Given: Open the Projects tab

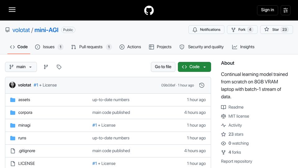Looking at the screenshot, I should coord(160,47).
